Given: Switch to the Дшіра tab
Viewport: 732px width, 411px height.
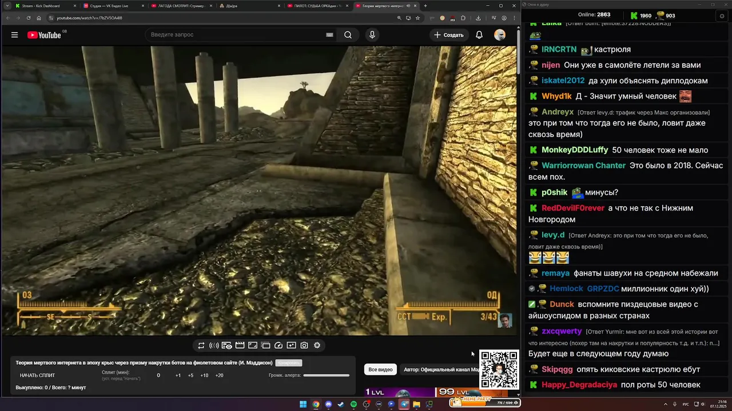Looking at the screenshot, I should coord(249,6).
